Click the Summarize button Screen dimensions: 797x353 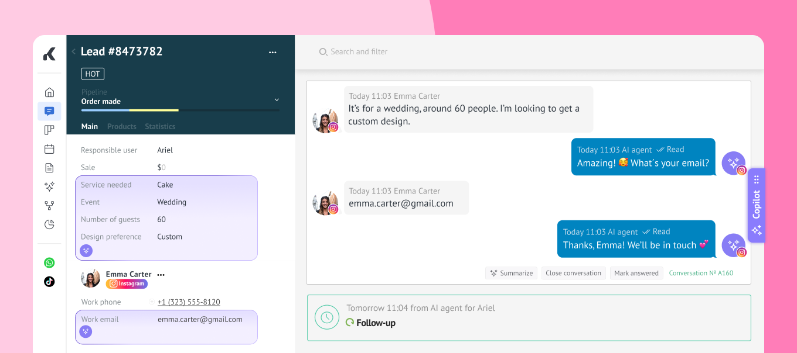coord(511,273)
